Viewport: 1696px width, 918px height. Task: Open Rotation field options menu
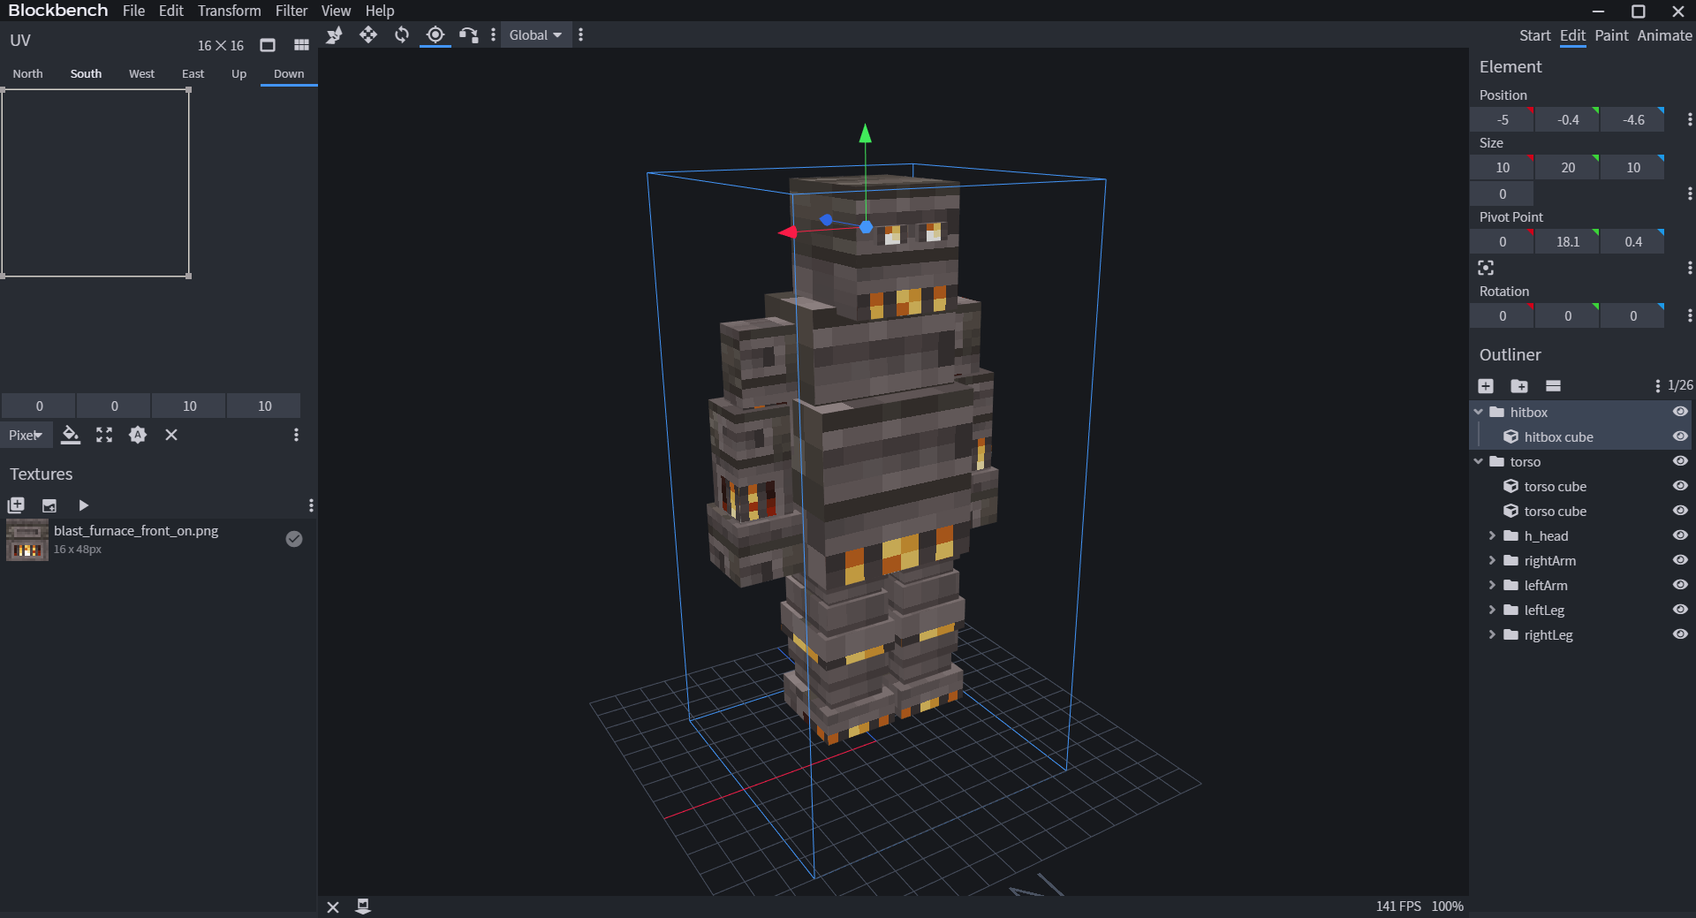click(1689, 315)
